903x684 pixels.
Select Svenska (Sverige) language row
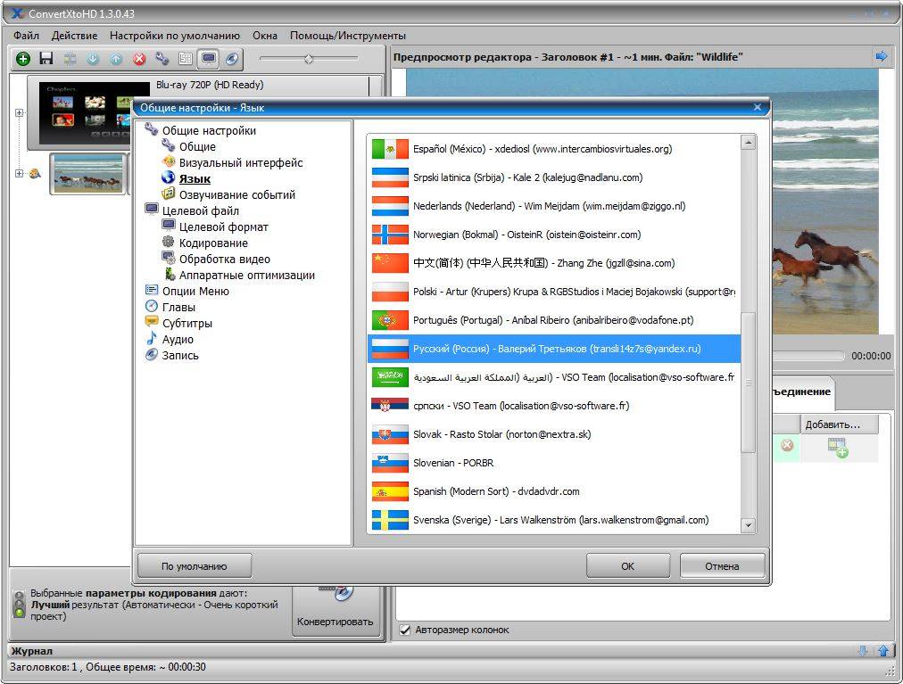(x=554, y=520)
